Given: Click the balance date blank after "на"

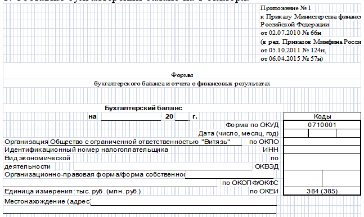Looking at the screenshot, I should pyautogui.click(x=131, y=116).
